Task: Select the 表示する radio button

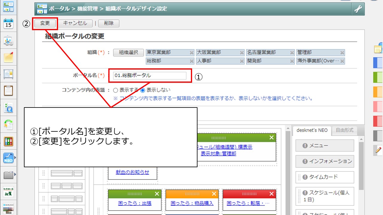Action: (115, 90)
